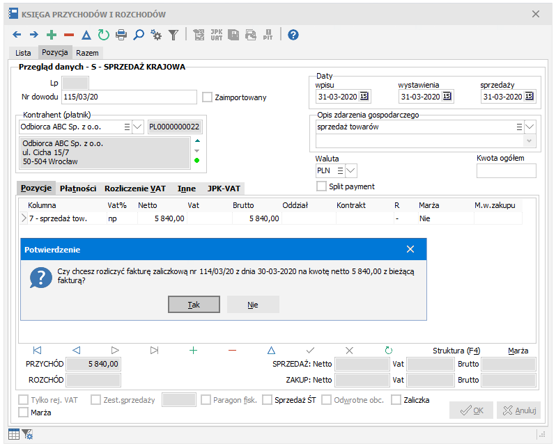
Task: Open Kontrahent list icon next to dropdown
Action: tap(127, 127)
